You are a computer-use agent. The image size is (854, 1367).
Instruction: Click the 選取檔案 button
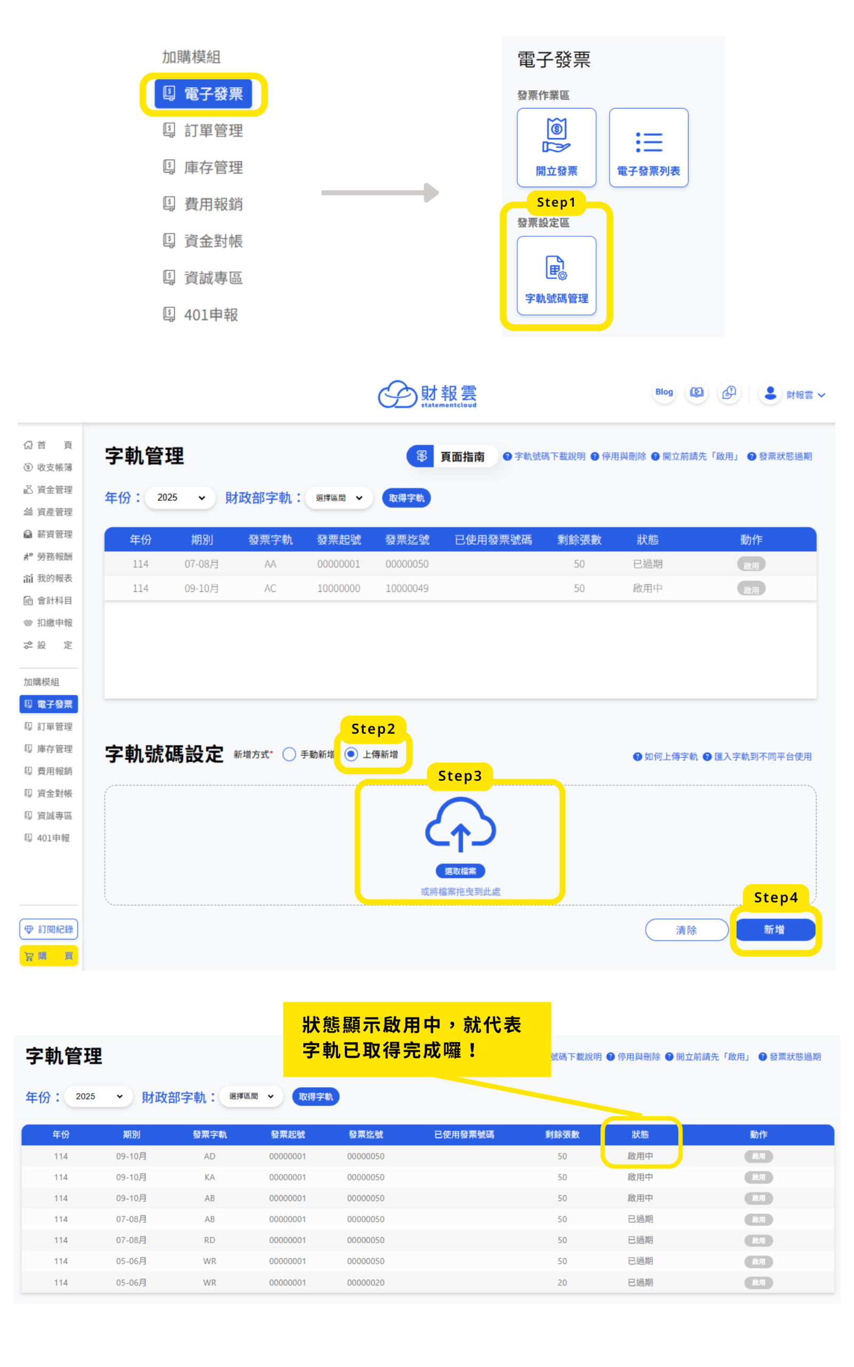[x=460, y=871]
